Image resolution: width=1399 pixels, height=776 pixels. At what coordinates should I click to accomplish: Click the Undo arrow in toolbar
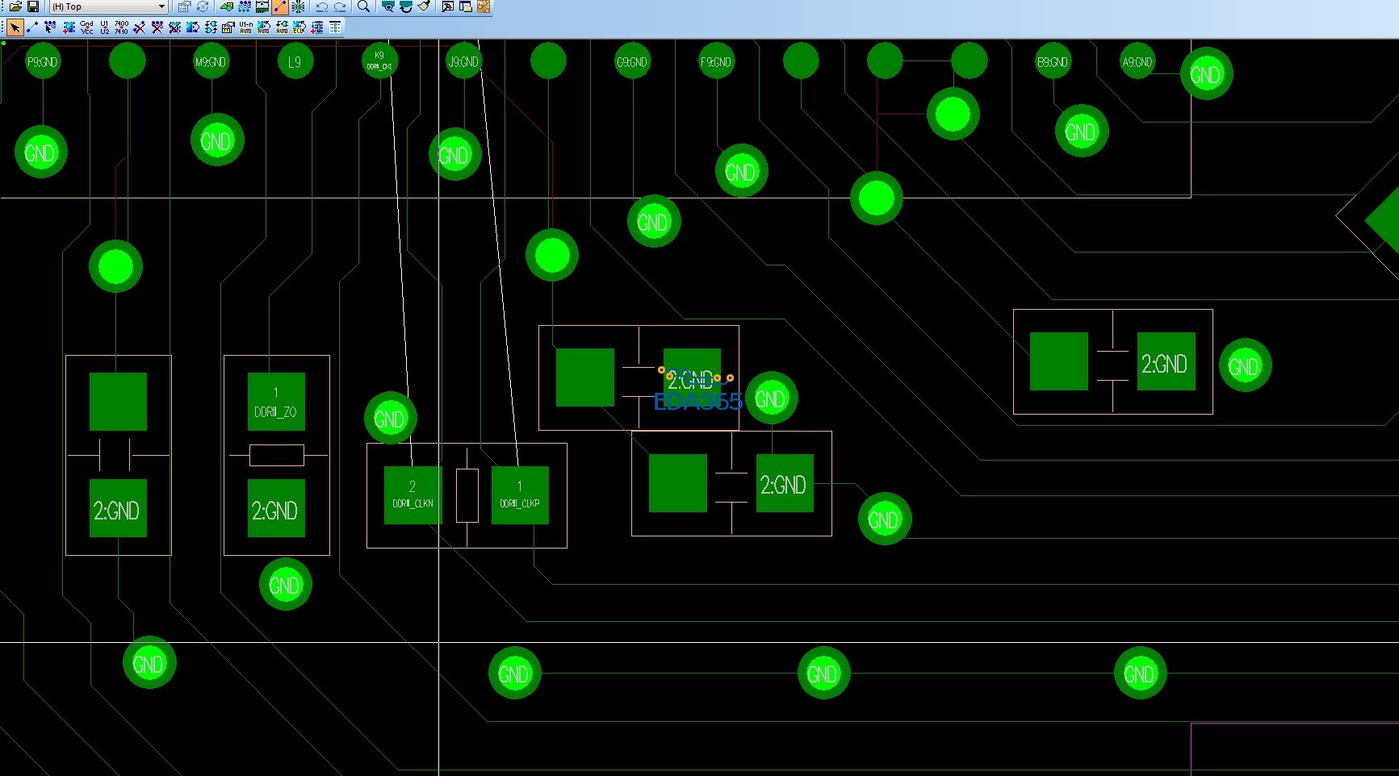point(322,6)
